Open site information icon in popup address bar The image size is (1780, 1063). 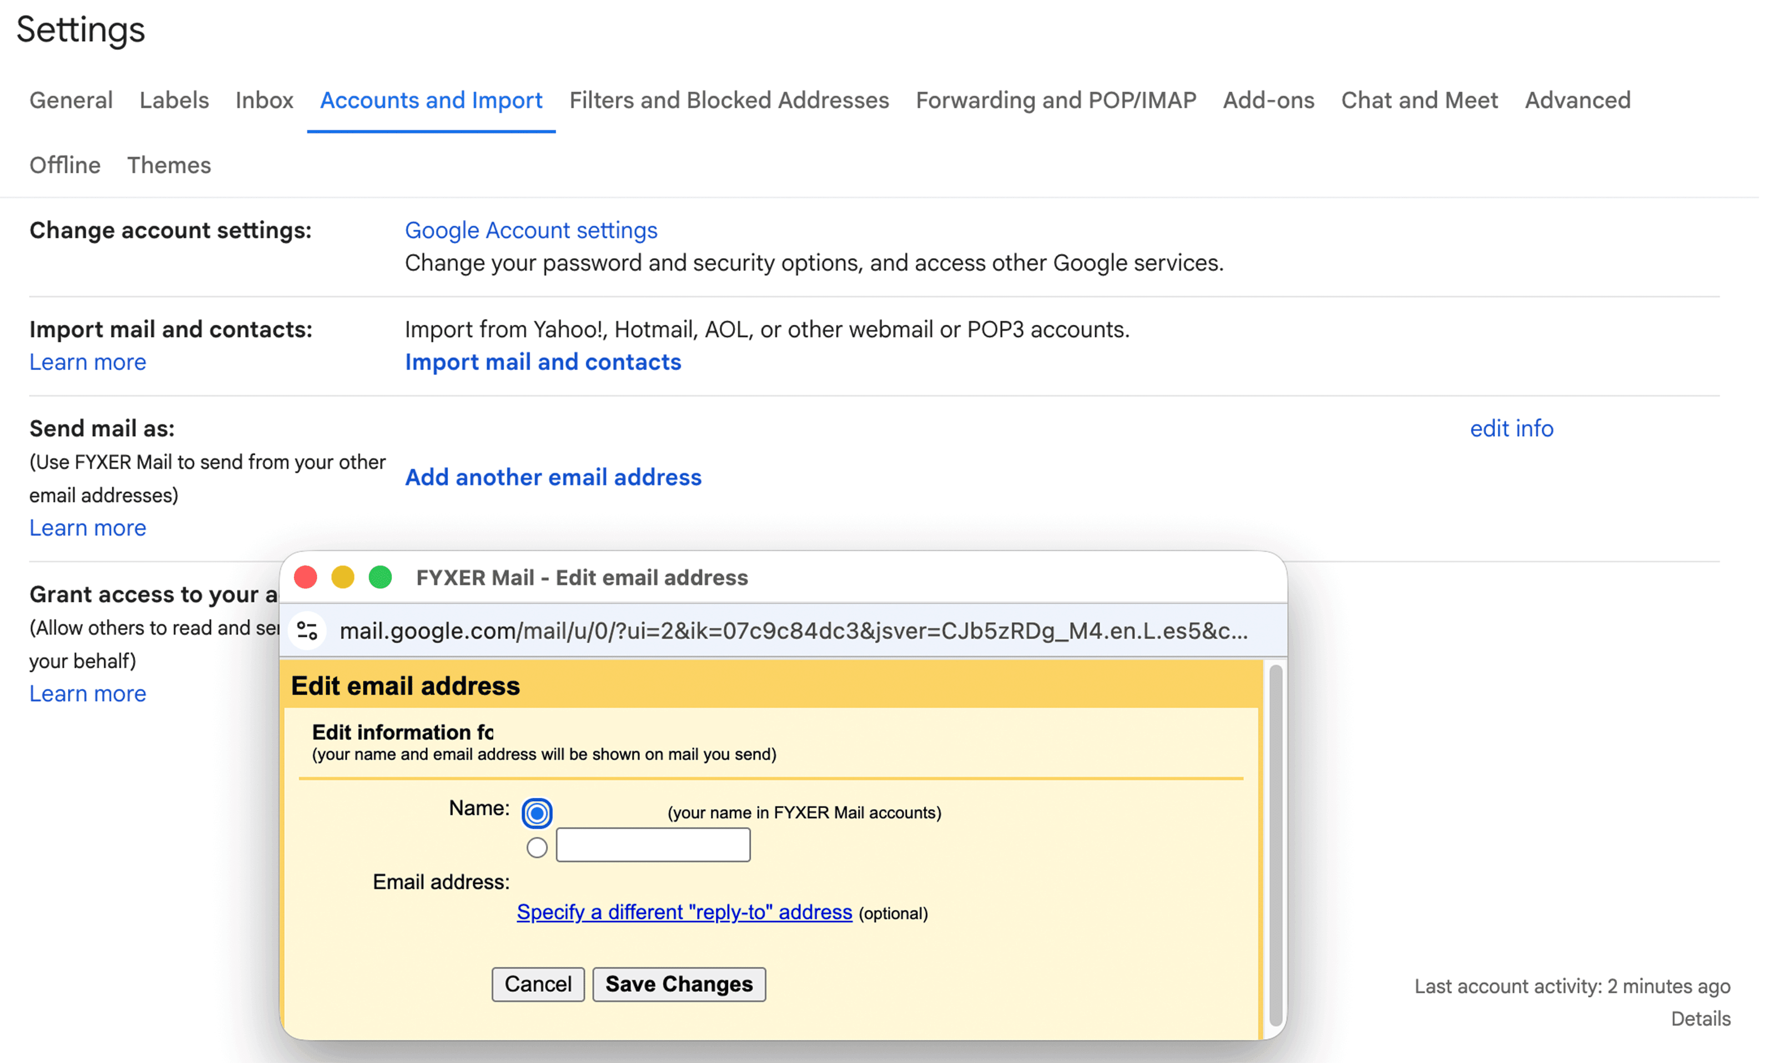(307, 630)
